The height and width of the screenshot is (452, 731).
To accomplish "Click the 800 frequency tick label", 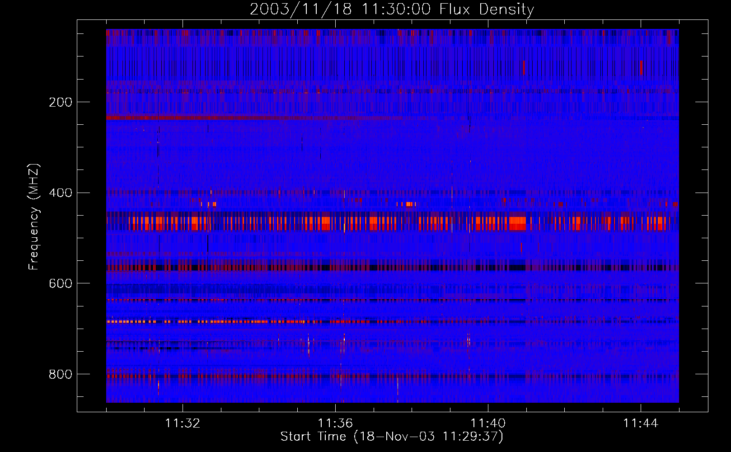I will pyautogui.click(x=61, y=374).
